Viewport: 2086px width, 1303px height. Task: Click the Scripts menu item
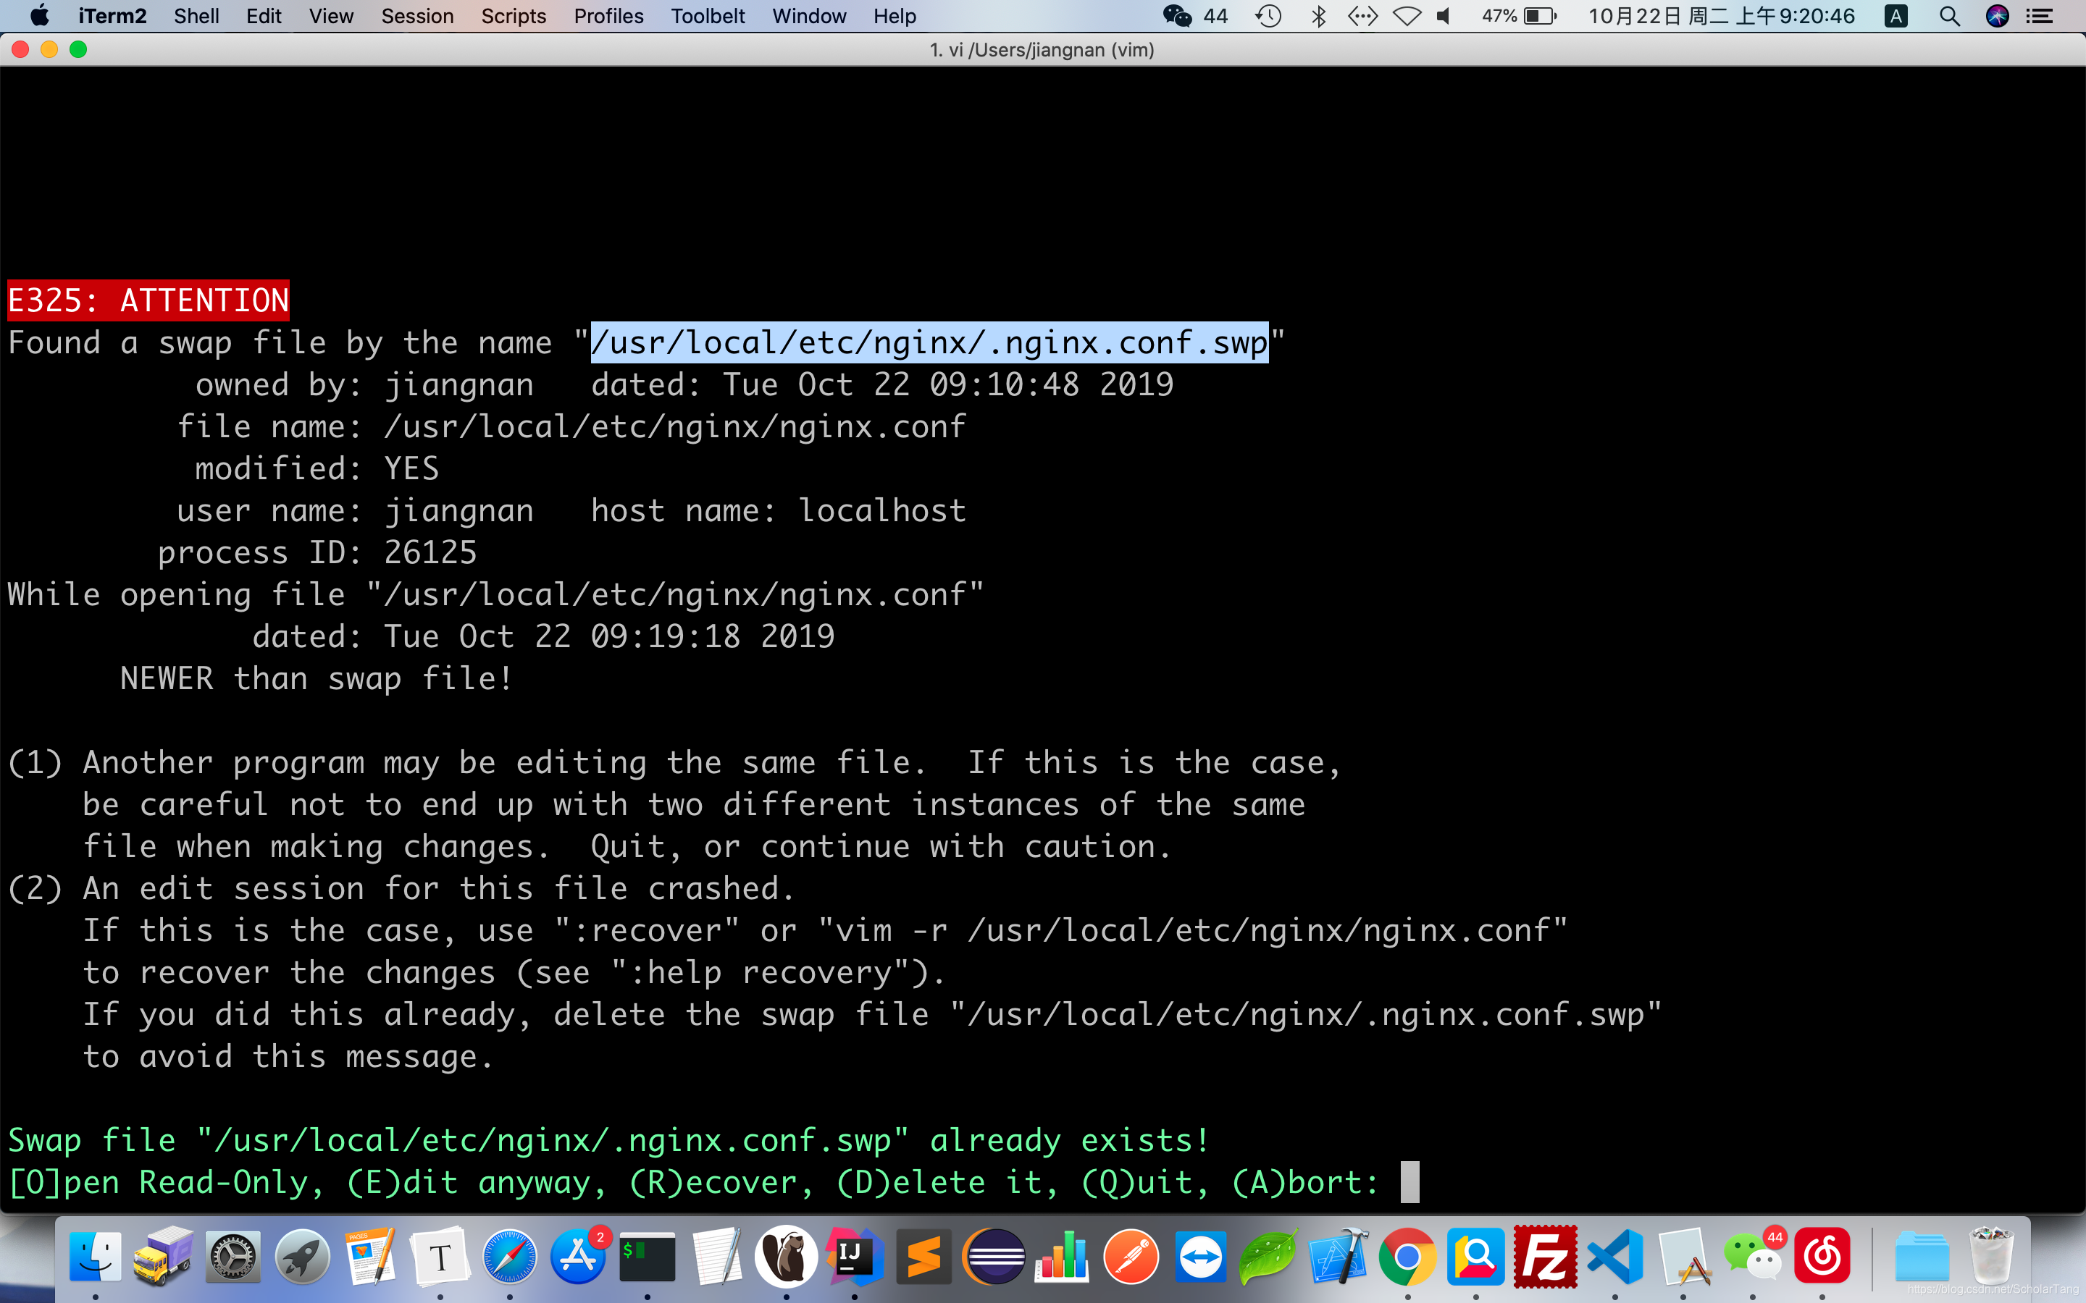click(x=515, y=17)
